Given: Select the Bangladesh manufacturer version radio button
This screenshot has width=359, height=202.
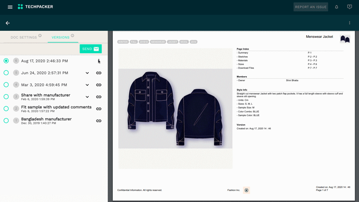Looking at the screenshot, I should point(6,121).
